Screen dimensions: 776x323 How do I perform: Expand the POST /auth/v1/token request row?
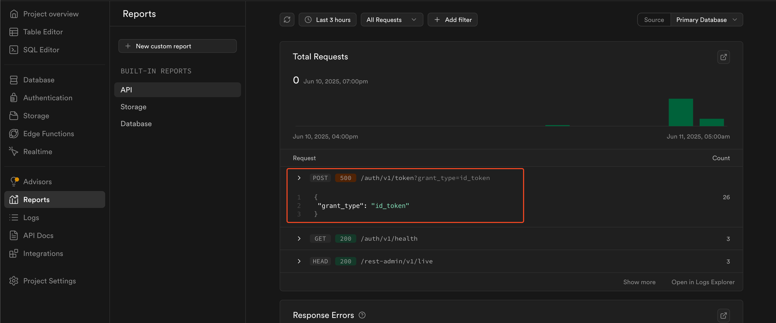click(x=299, y=178)
